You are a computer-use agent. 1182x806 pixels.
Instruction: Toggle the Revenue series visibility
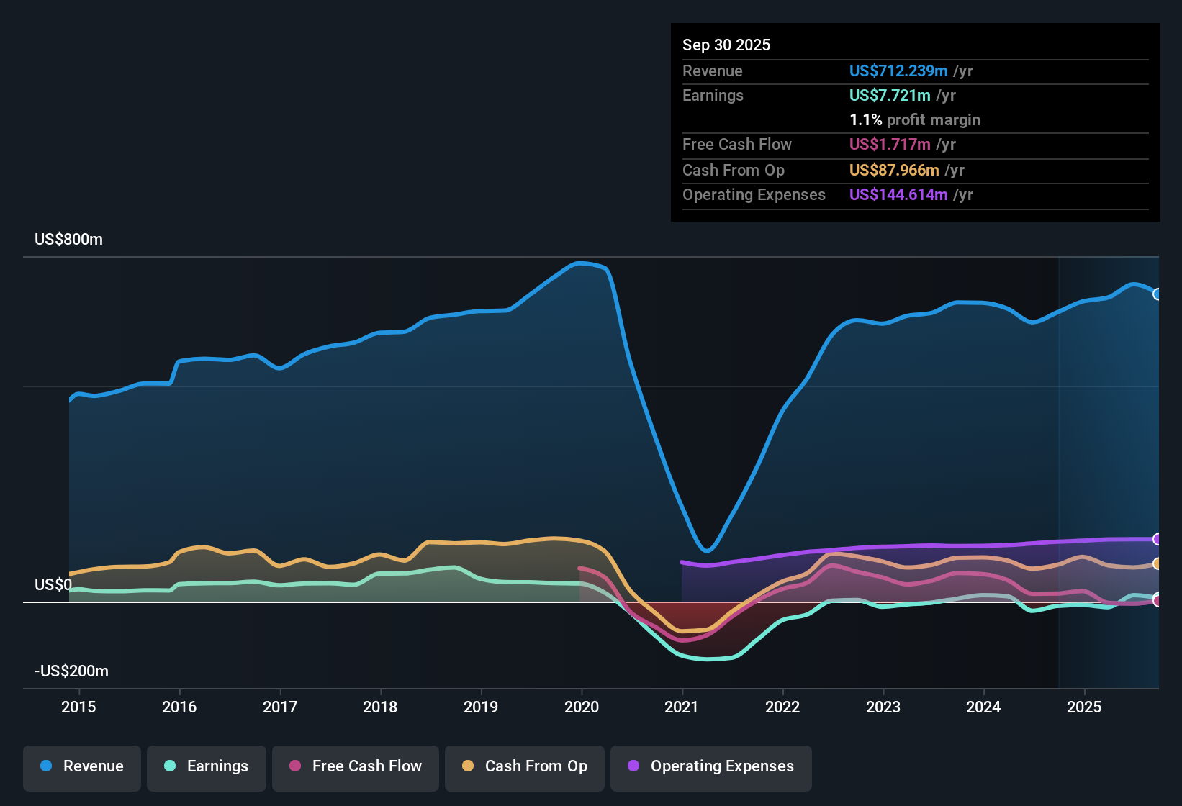81,768
